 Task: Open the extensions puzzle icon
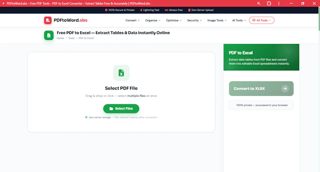pos(269,4)
